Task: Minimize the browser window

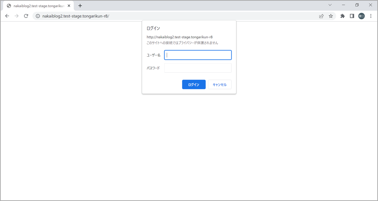Action: coord(344,5)
